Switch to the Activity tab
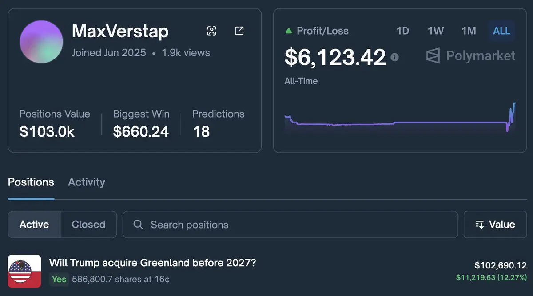This screenshot has height=296, width=533. click(86, 182)
